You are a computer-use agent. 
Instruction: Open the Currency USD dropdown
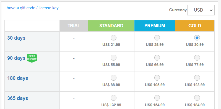pos(201,10)
